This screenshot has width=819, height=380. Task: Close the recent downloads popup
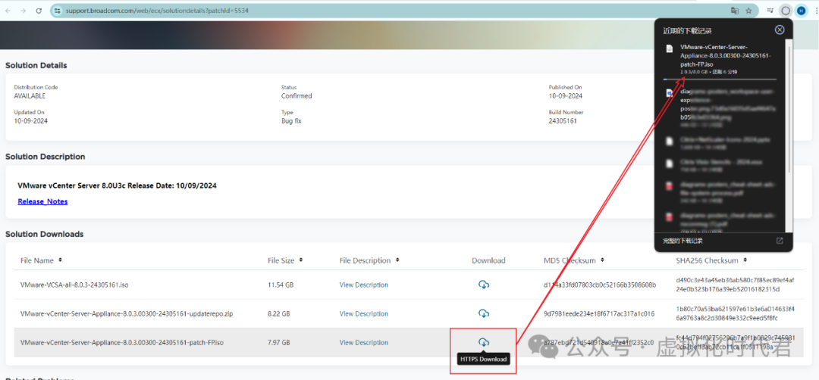[780, 30]
